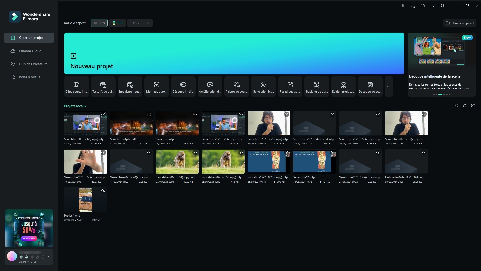Open project dated 18/09/2024 00:07
Screen dimensions: 481x271
pyautogui.click(x=86, y=162)
